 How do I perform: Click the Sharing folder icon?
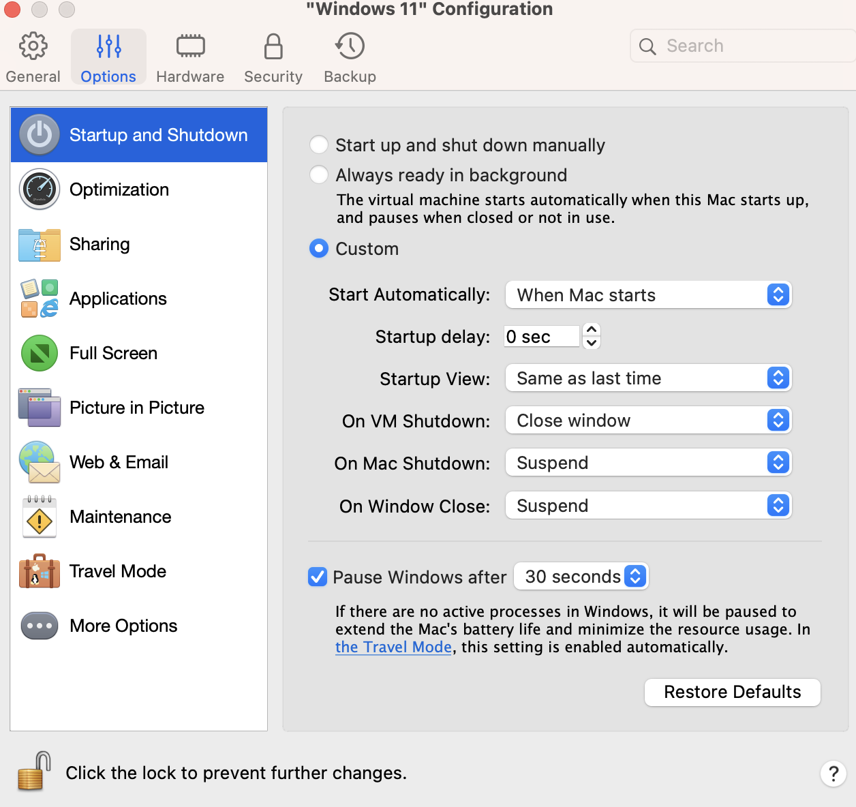pyautogui.click(x=40, y=245)
